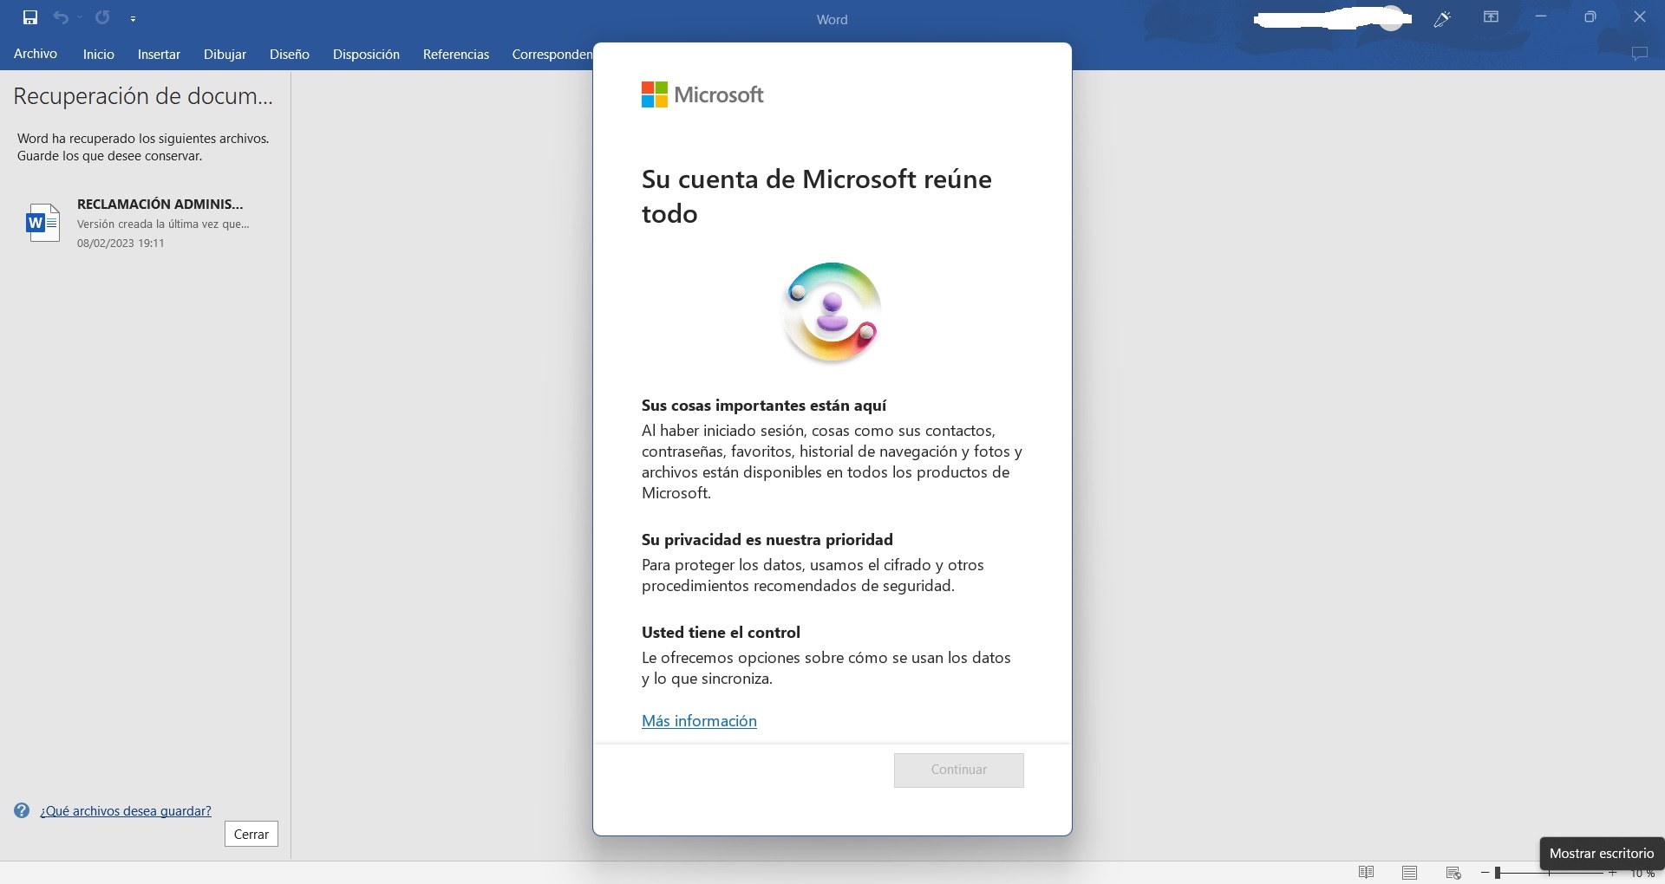Click the 10 % zoom level indicator
The width and height of the screenshot is (1665, 884).
[1642, 873]
